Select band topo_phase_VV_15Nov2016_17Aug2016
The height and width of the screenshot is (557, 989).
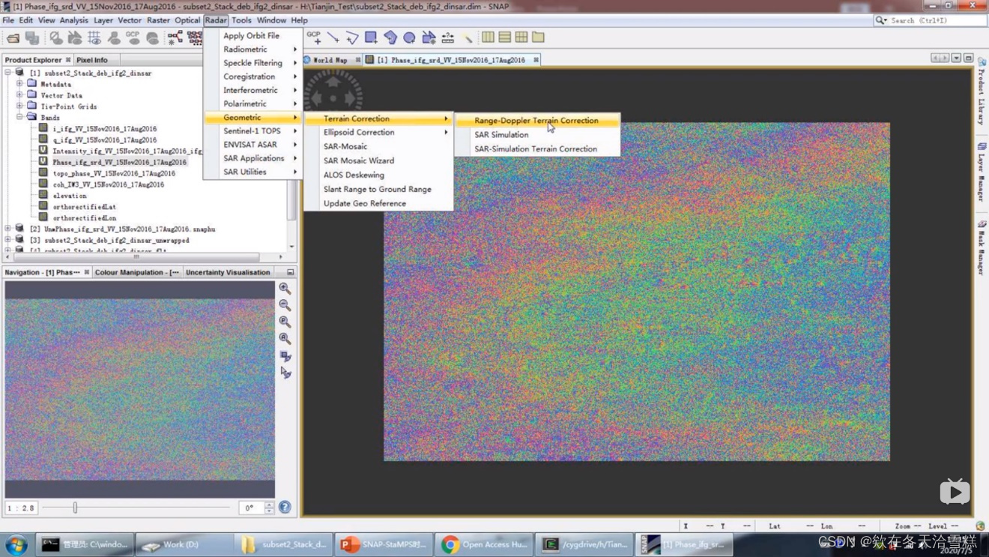coord(114,173)
